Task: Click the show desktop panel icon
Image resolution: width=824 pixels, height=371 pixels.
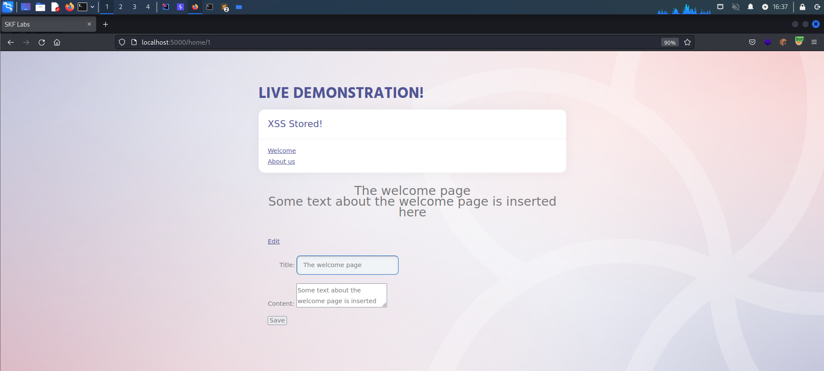Action: click(x=26, y=7)
